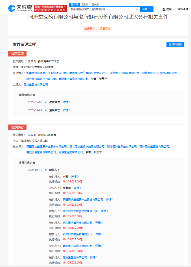The width and height of the screenshot is (191, 267).
Task: Click case number (2023)鄂01民终22527号
Action: (44, 61)
